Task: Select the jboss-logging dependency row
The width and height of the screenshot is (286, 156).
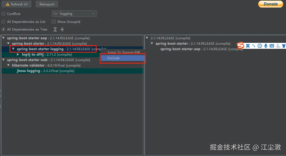Action: point(72,71)
